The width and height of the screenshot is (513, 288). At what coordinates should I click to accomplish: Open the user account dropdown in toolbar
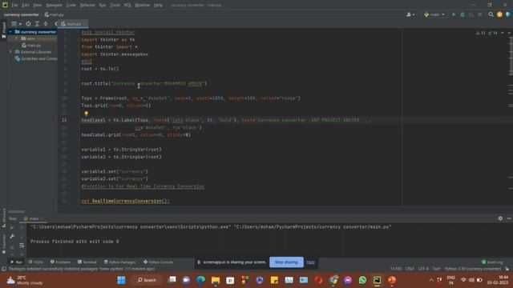click(410, 14)
